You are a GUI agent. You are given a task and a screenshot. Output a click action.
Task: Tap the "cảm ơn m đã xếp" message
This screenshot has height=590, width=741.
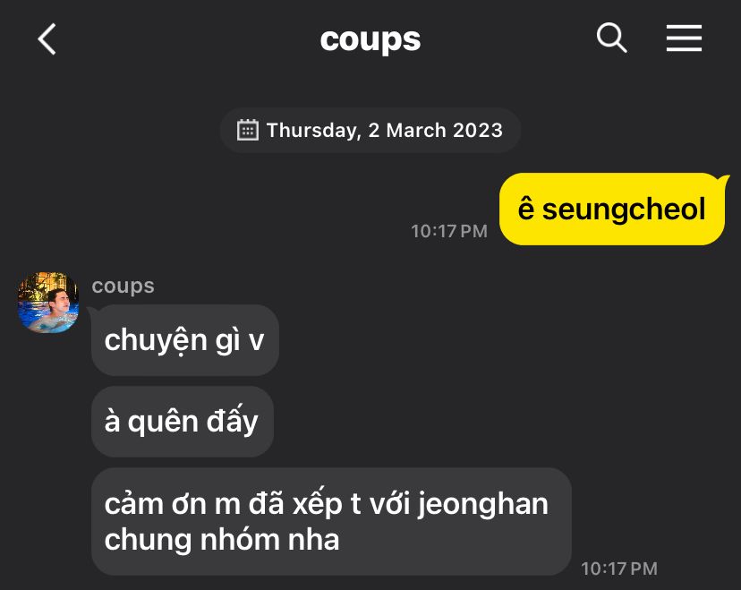tap(331, 521)
